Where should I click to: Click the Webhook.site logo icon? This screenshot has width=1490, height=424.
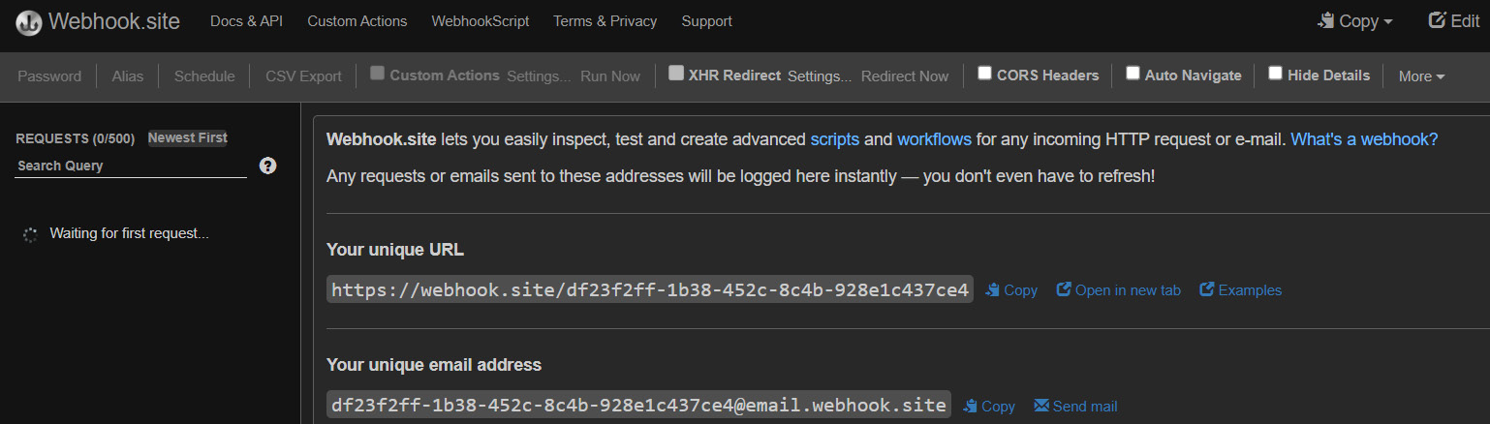[x=29, y=22]
